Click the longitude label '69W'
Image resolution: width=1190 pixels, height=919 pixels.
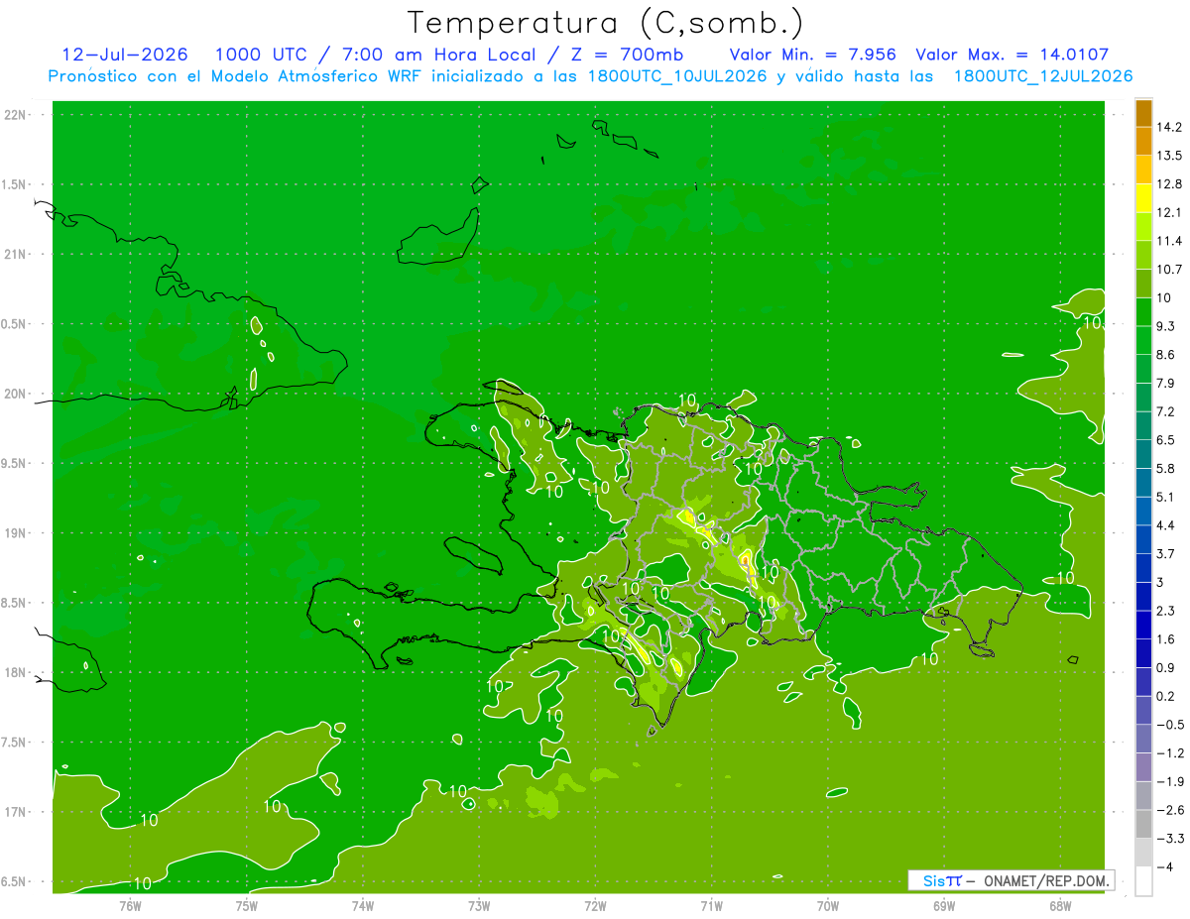pyautogui.click(x=943, y=906)
